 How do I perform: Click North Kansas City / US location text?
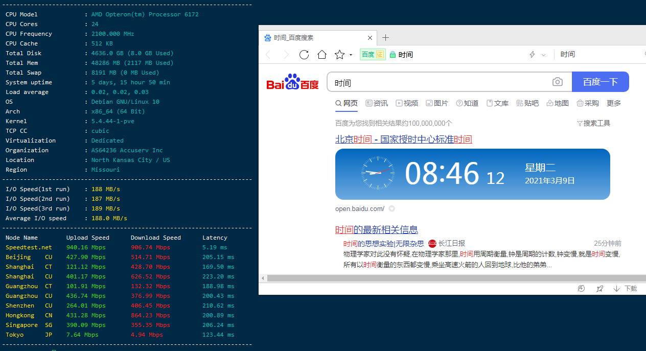pyautogui.click(x=131, y=160)
